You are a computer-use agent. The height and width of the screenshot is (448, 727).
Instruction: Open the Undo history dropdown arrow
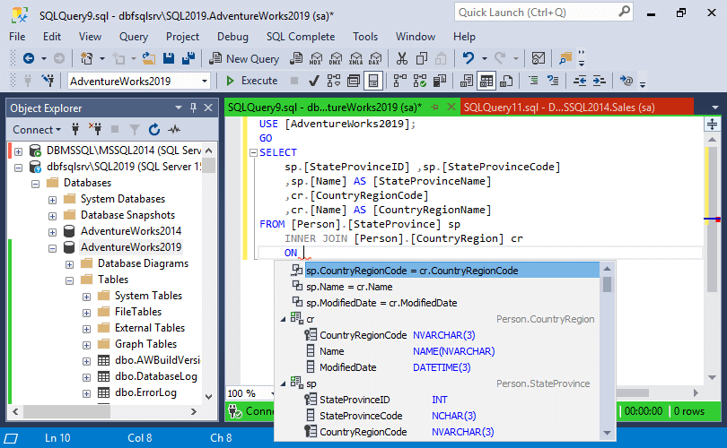click(485, 59)
